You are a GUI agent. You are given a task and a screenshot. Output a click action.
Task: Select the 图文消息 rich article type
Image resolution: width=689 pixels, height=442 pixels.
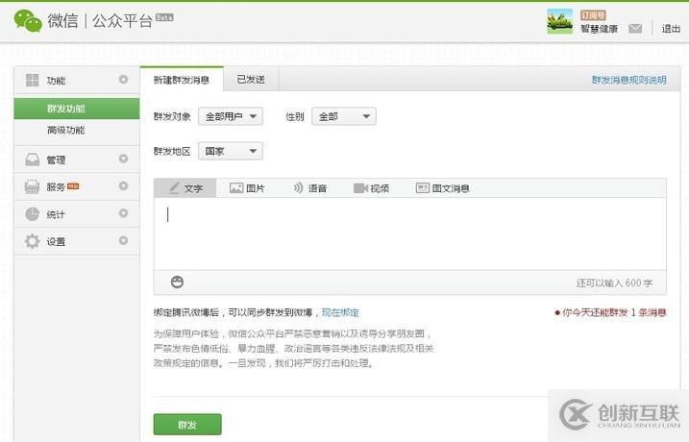click(442, 188)
